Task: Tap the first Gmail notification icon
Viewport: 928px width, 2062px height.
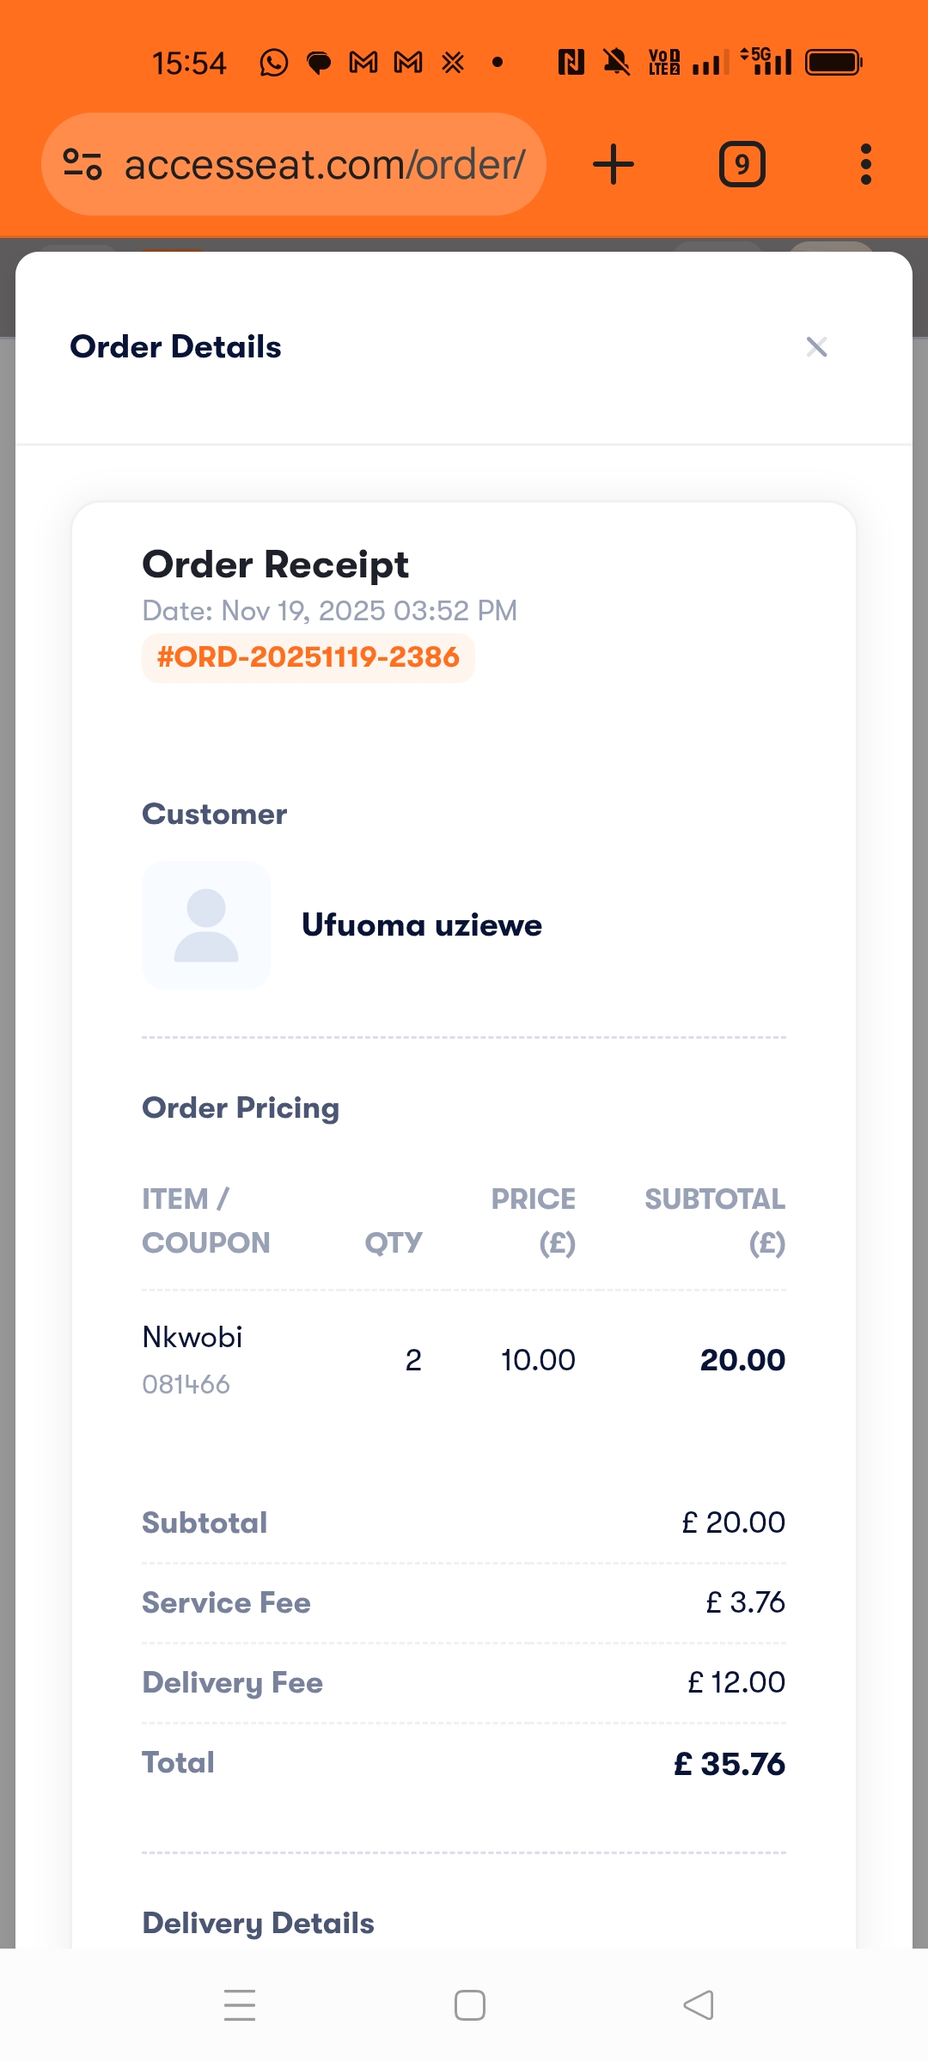Action: tap(363, 63)
